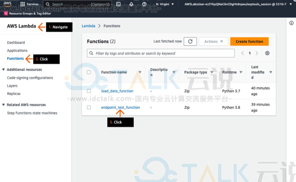Go to previous page of functions

click(242, 53)
